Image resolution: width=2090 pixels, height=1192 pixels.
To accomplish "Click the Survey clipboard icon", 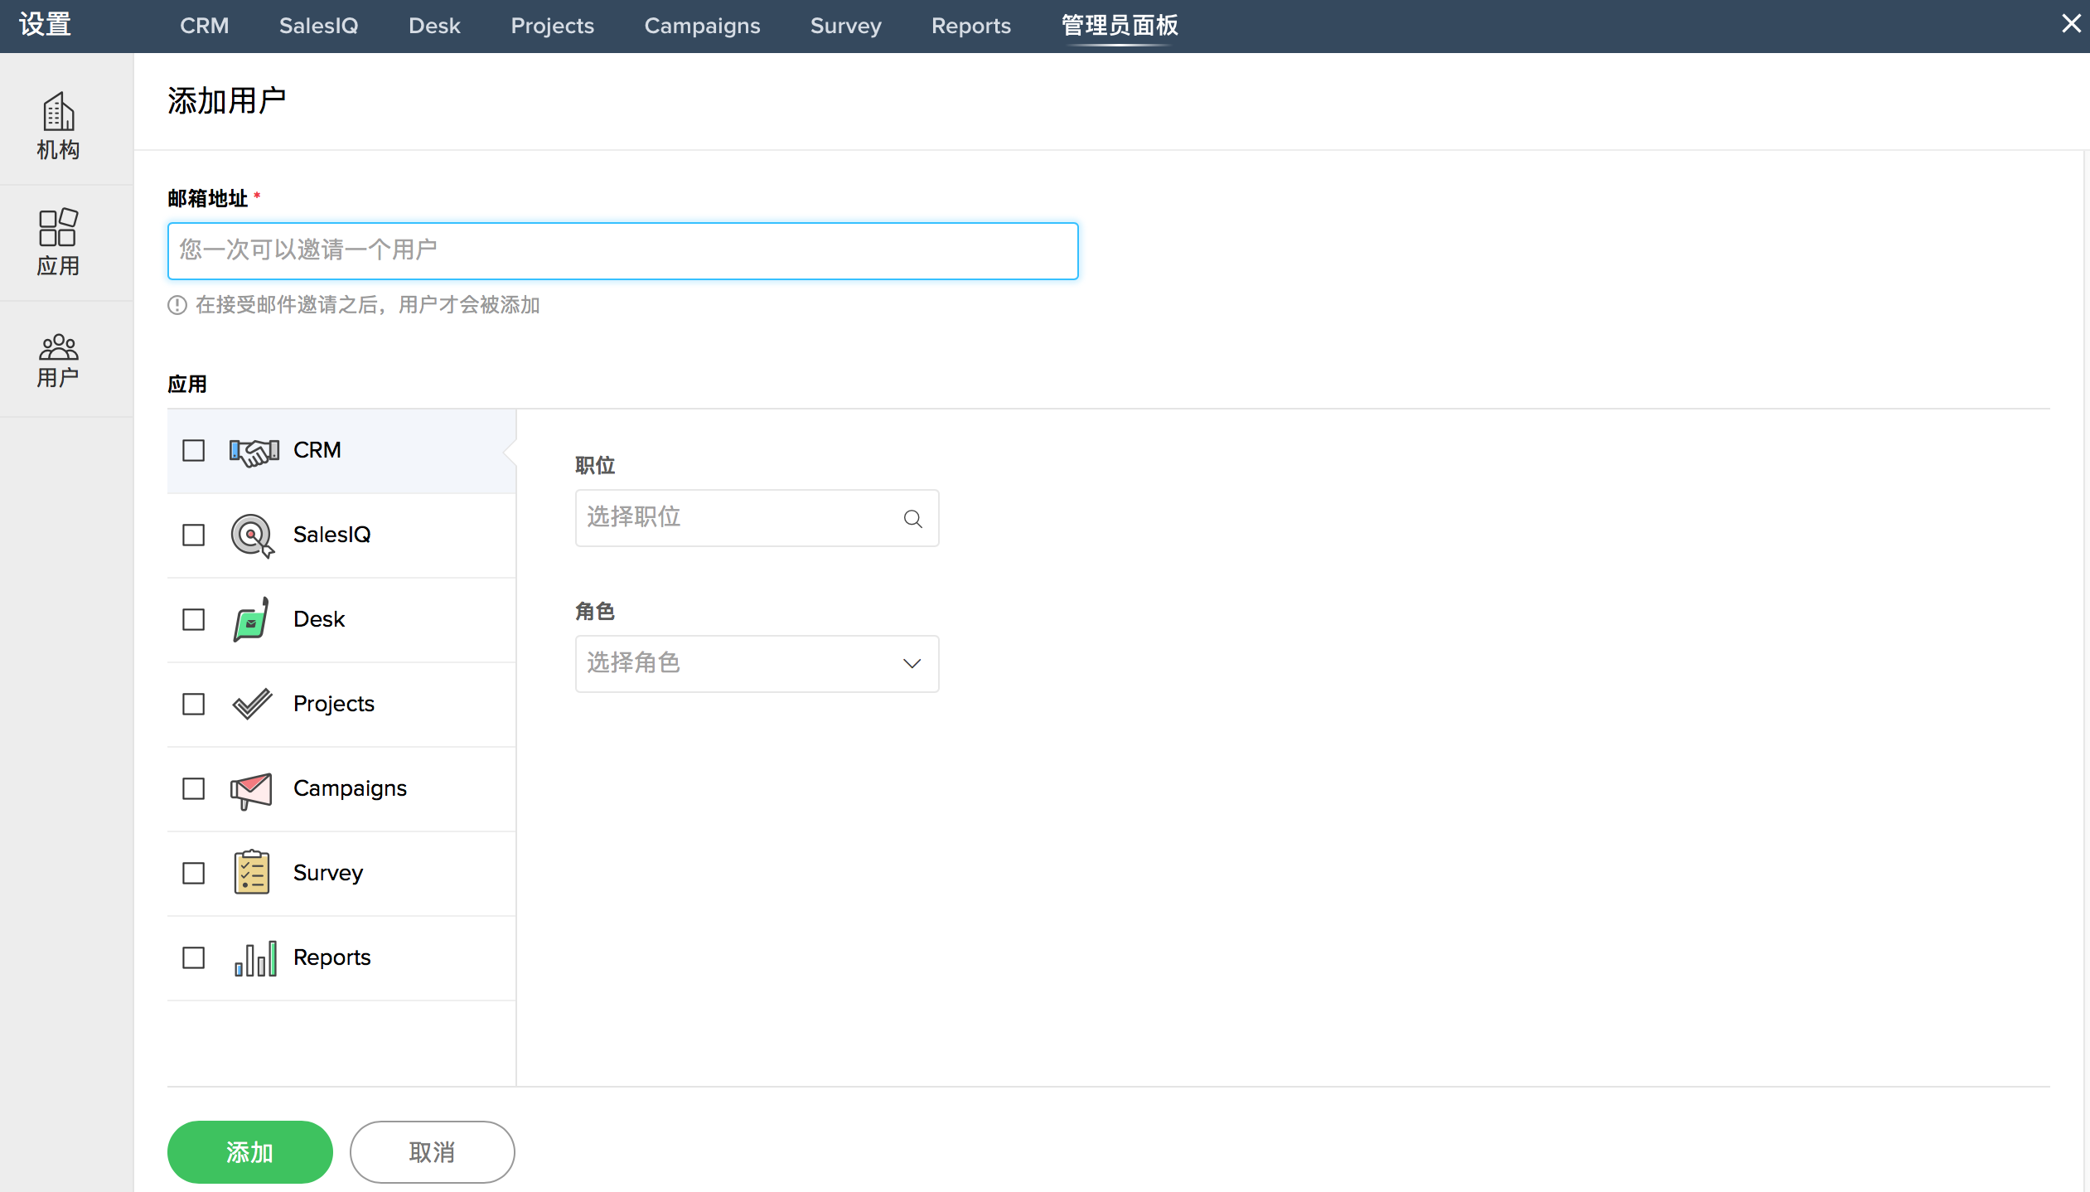I will 251,873.
